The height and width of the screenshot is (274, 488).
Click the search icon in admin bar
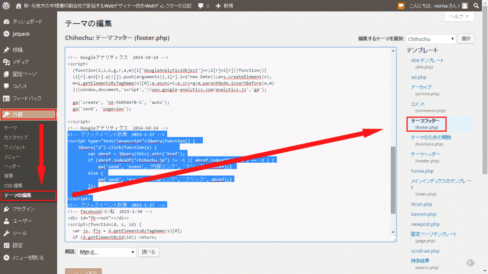(477, 6)
